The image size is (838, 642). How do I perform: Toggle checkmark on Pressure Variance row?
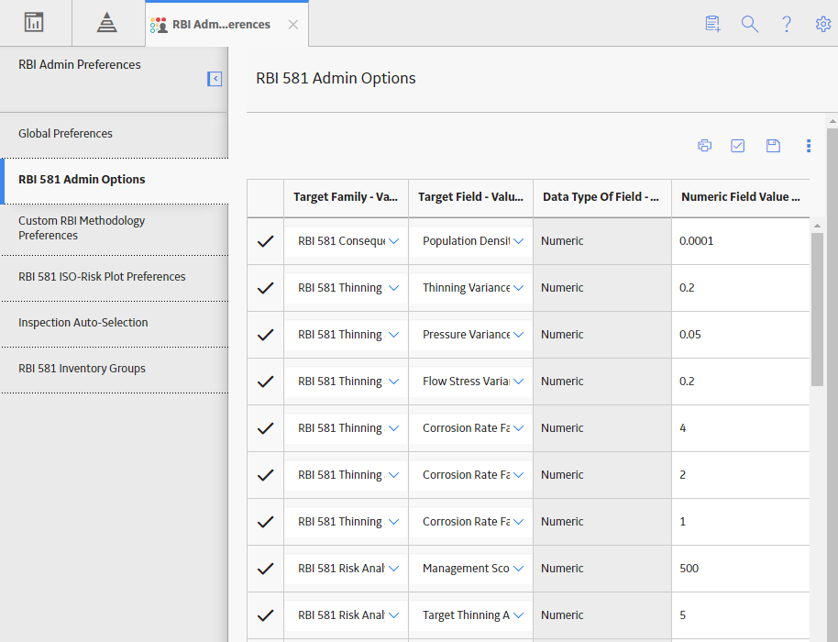[x=265, y=335]
